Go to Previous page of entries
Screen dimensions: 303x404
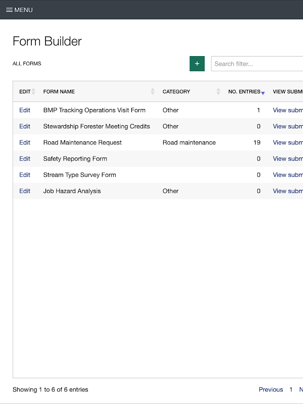pyautogui.click(x=271, y=389)
